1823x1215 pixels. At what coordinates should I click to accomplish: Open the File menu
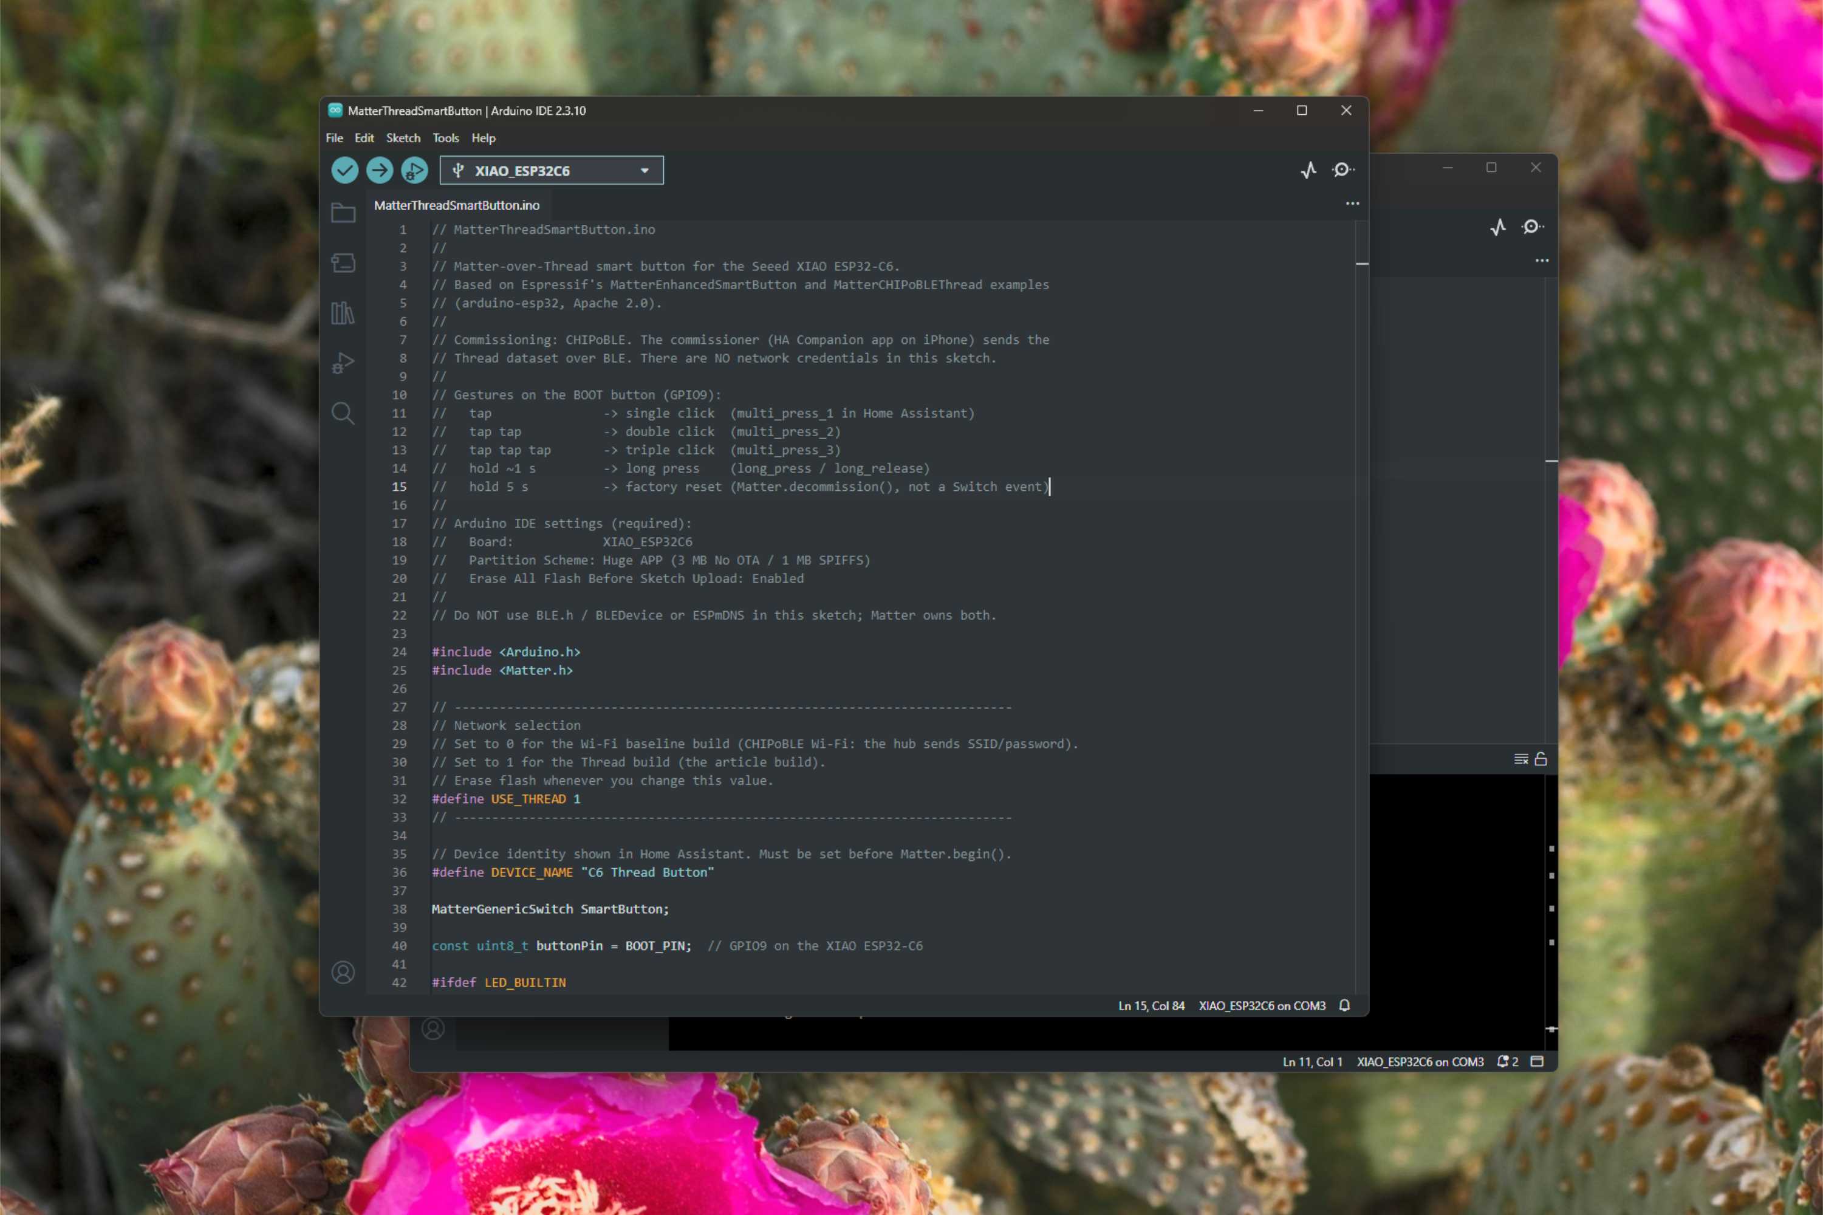tap(335, 138)
